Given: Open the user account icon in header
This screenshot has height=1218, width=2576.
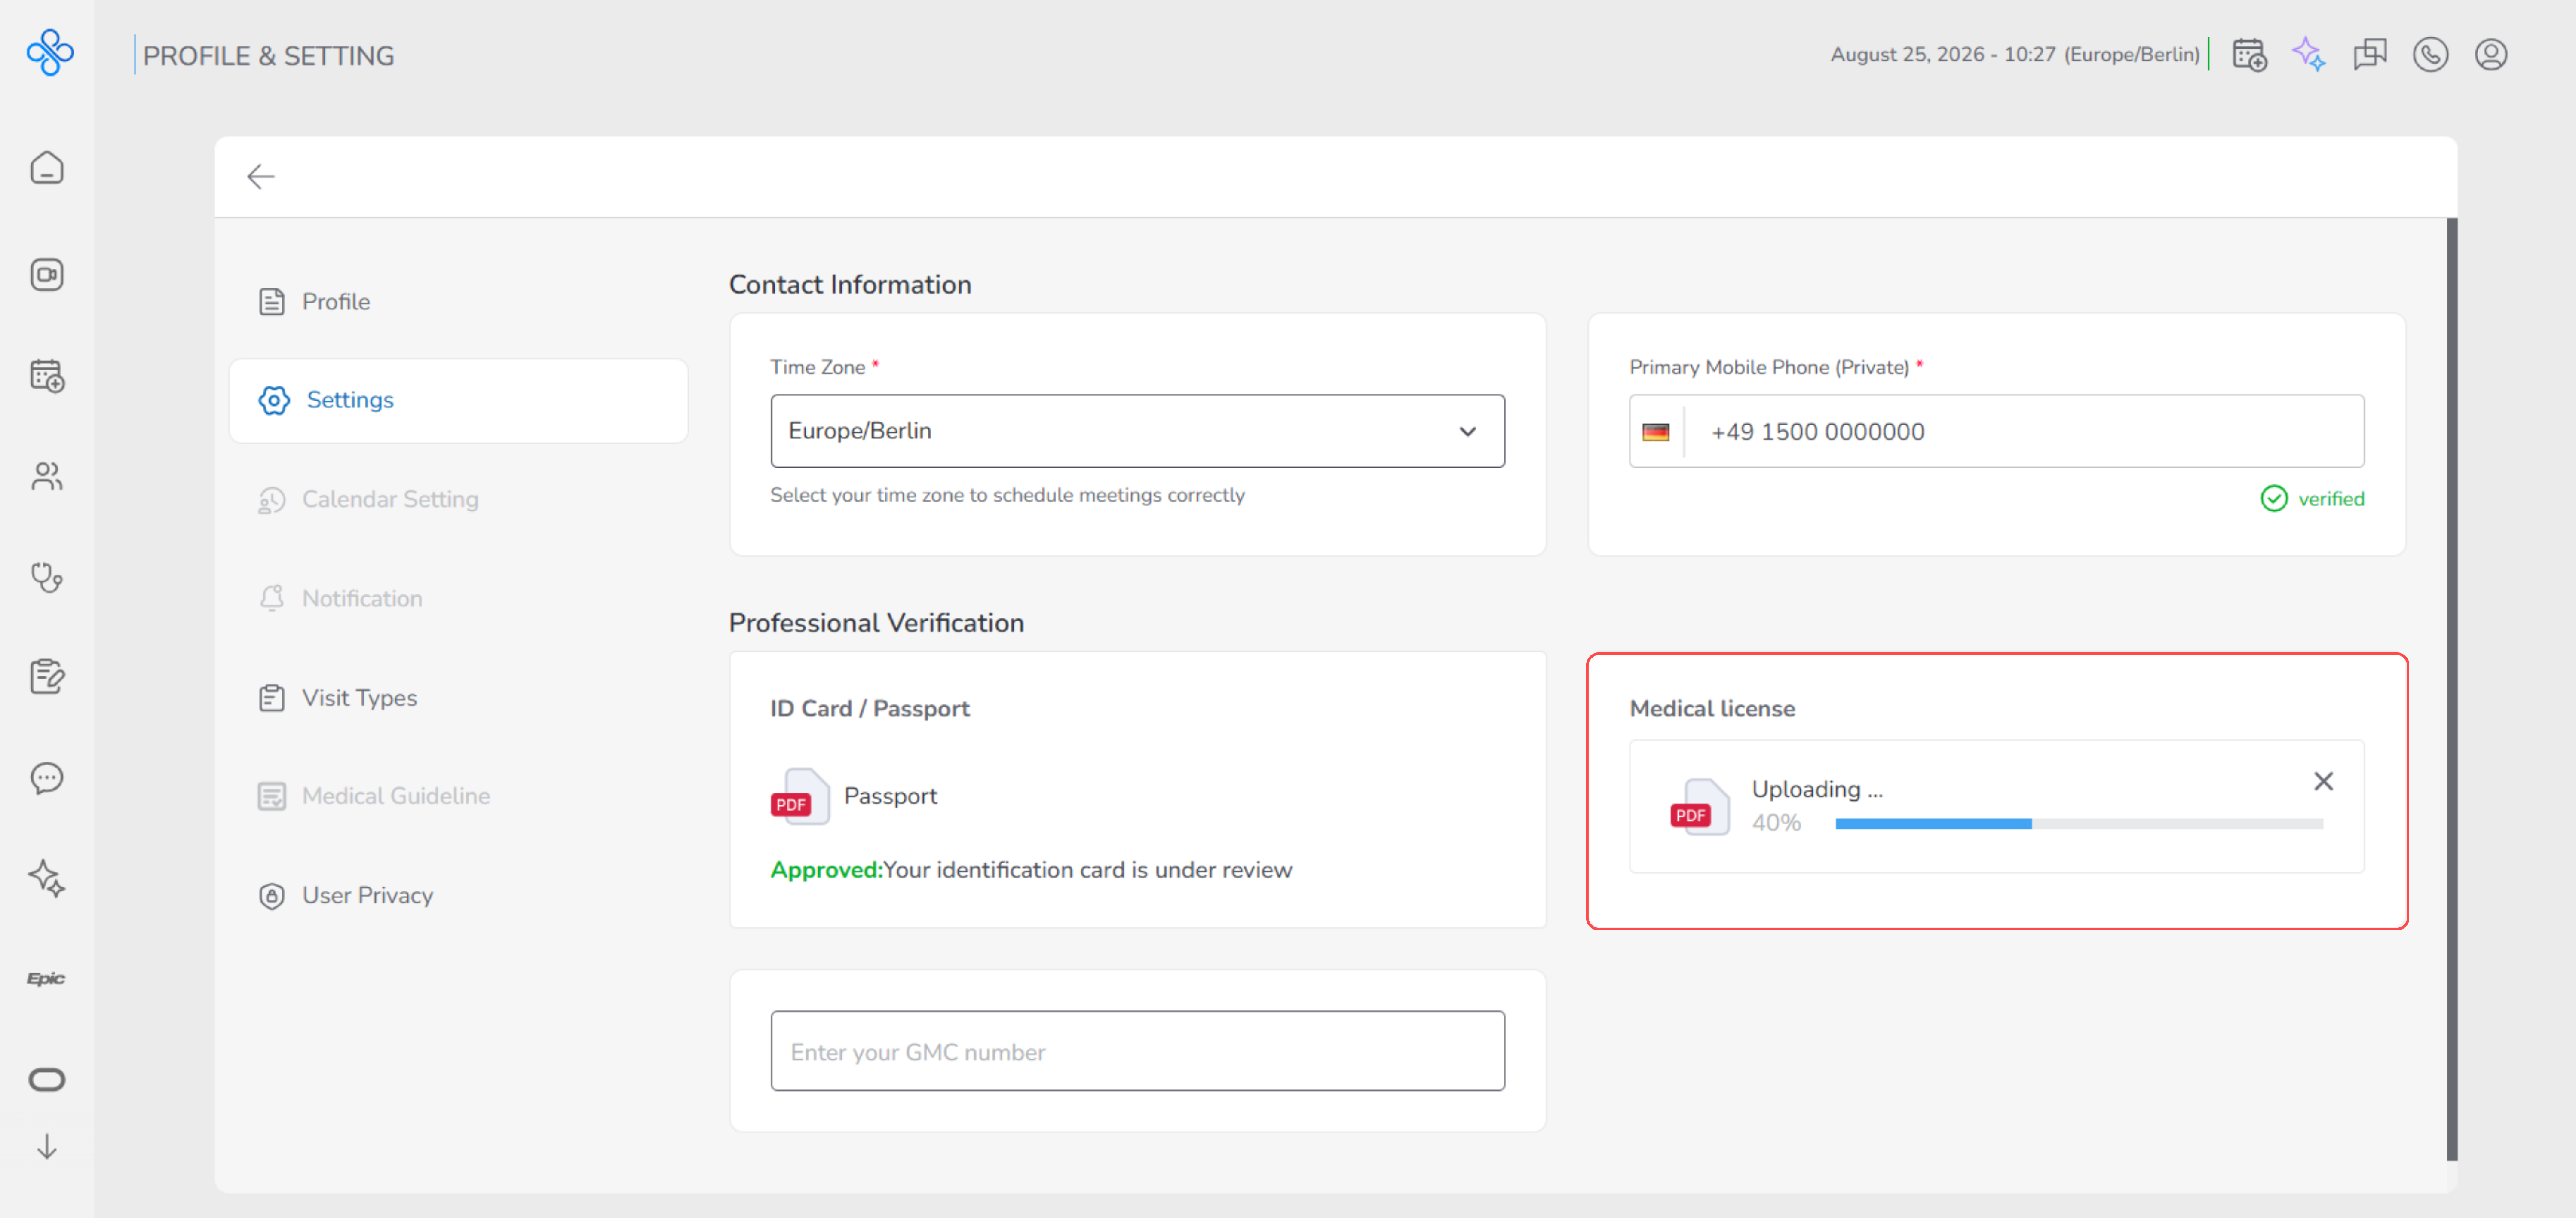Looking at the screenshot, I should pos(2490,54).
